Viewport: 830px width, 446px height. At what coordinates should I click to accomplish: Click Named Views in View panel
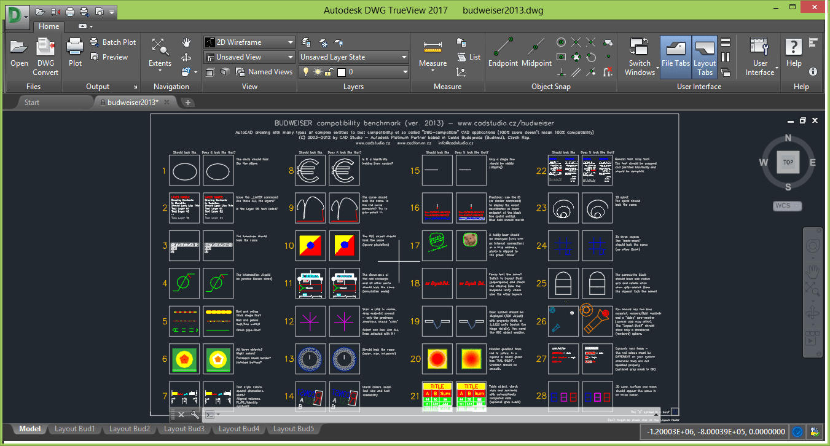pyautogui.click(x=264, y=72)
